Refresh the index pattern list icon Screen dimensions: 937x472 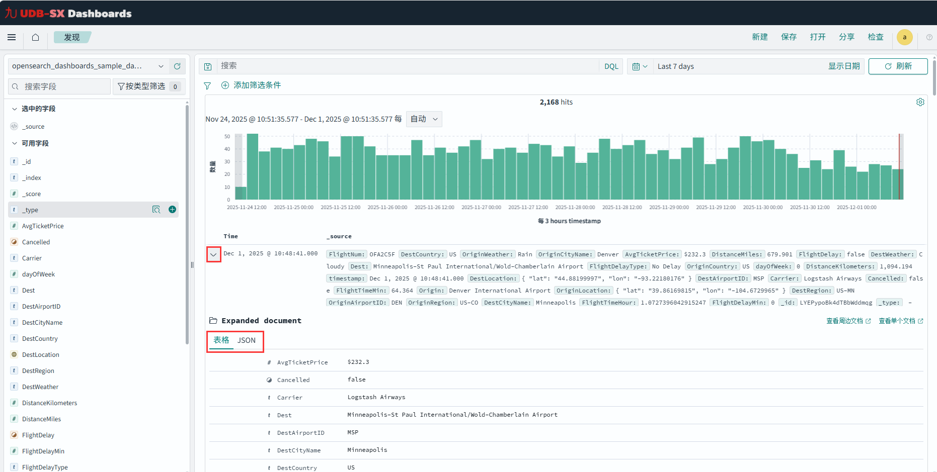tap(177, 66)
